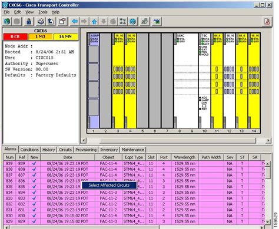Click shelf view scrollbar right arrow
The height and width of the screenshot is (229, 279).
[x=268, y=140]
